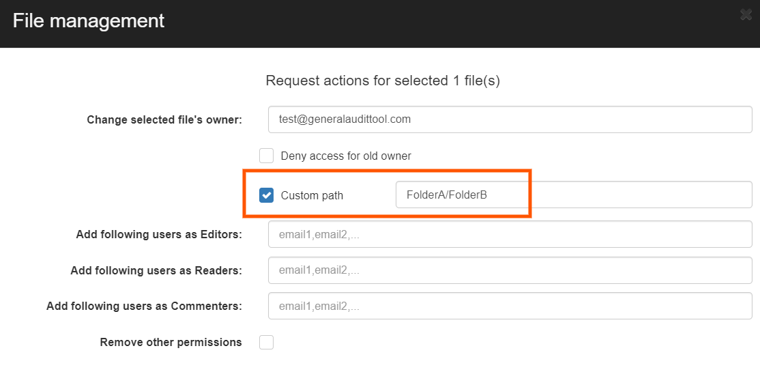Screen dimensions: 760x372
Task: Click into the Readers email field
Action: click(x=510, y=270)
